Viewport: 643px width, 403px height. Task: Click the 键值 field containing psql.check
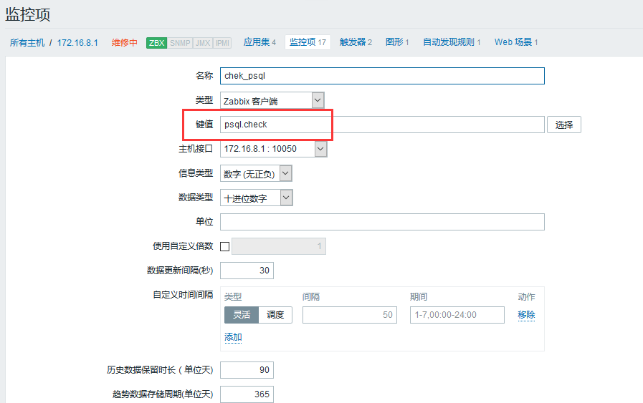coord(382,125)
